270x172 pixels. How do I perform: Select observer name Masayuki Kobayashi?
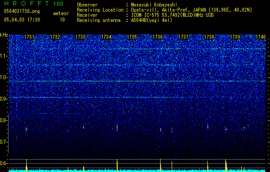154,5
